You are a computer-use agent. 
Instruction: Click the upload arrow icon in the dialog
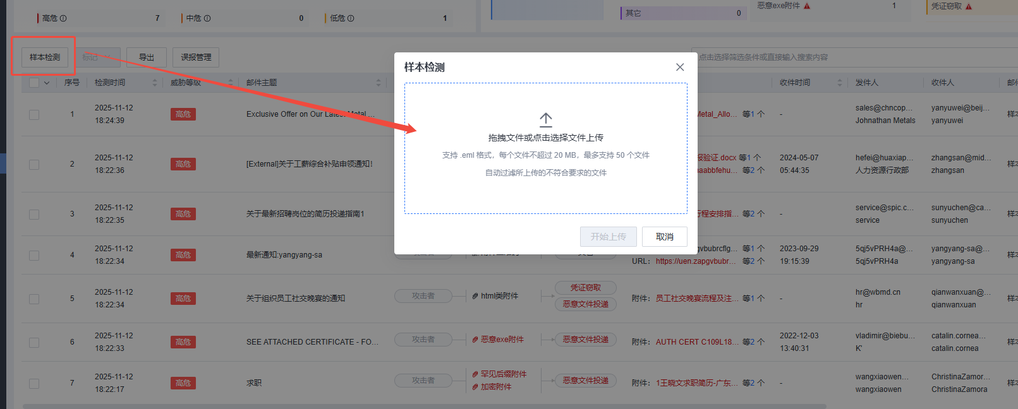545,119
